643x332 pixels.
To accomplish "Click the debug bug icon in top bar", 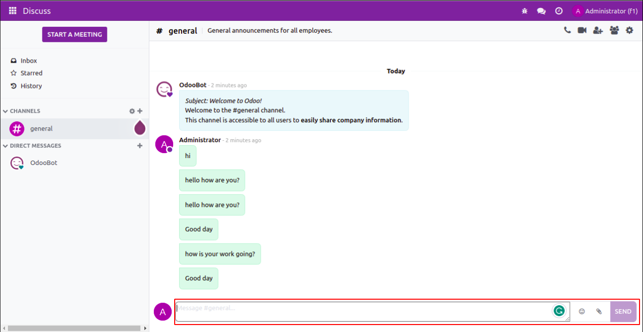I will 525,11.
